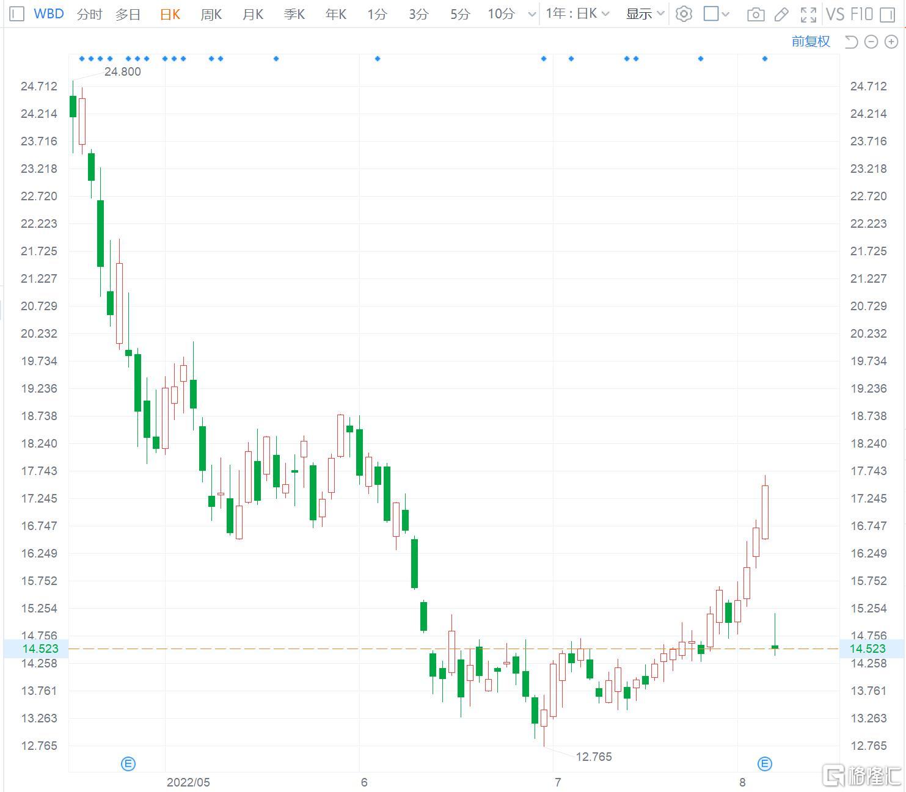Click the earnings E marker in April
Image resolution: width=906 pixels, height=792 pixels.
pyautogui.click(x=128, y=763)
